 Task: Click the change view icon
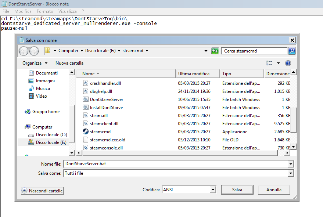click(269, 63)
